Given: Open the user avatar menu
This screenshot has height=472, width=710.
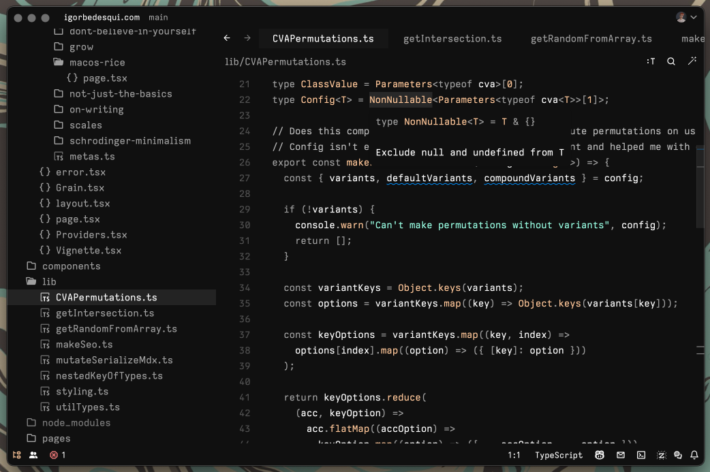Looking at the screenshot, I should [x=686, y=17].
